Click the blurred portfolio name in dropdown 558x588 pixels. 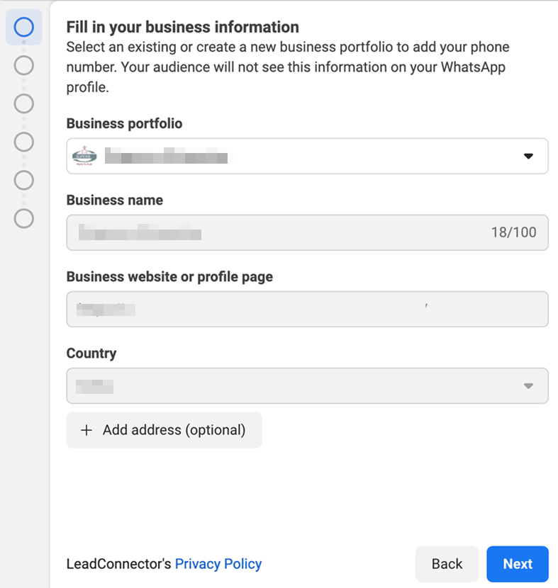(x=166, y=156)
